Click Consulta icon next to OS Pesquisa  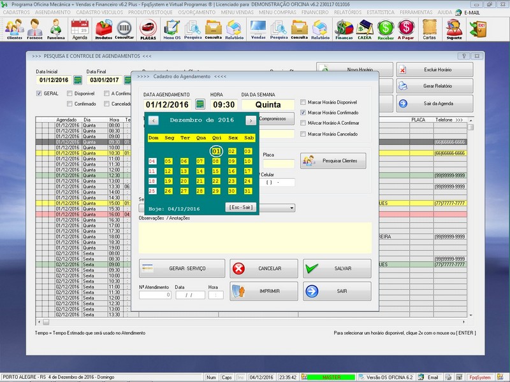tap(214, 29)
